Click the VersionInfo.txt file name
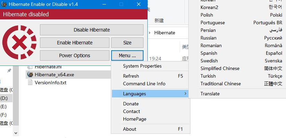 50,83
